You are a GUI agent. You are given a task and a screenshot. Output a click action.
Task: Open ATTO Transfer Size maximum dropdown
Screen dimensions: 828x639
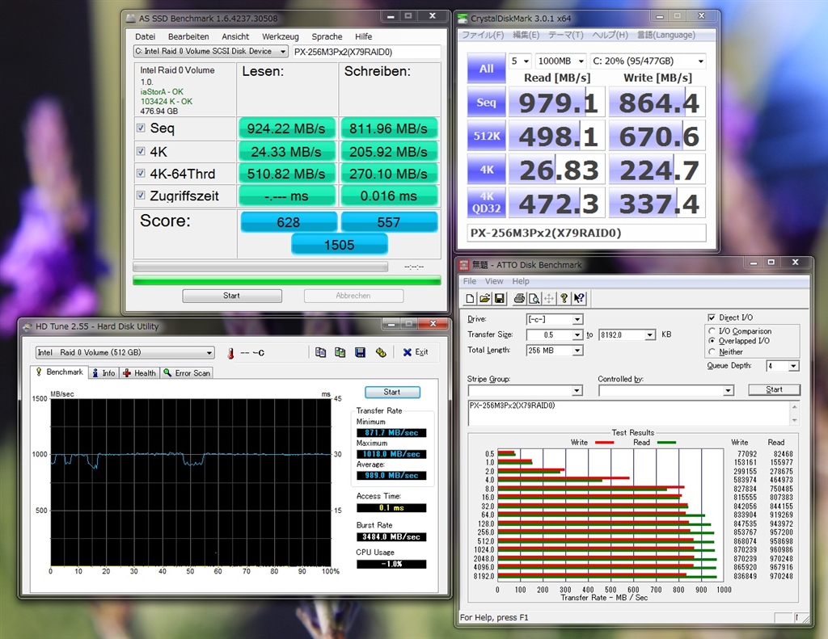click(x=650, y=334)
